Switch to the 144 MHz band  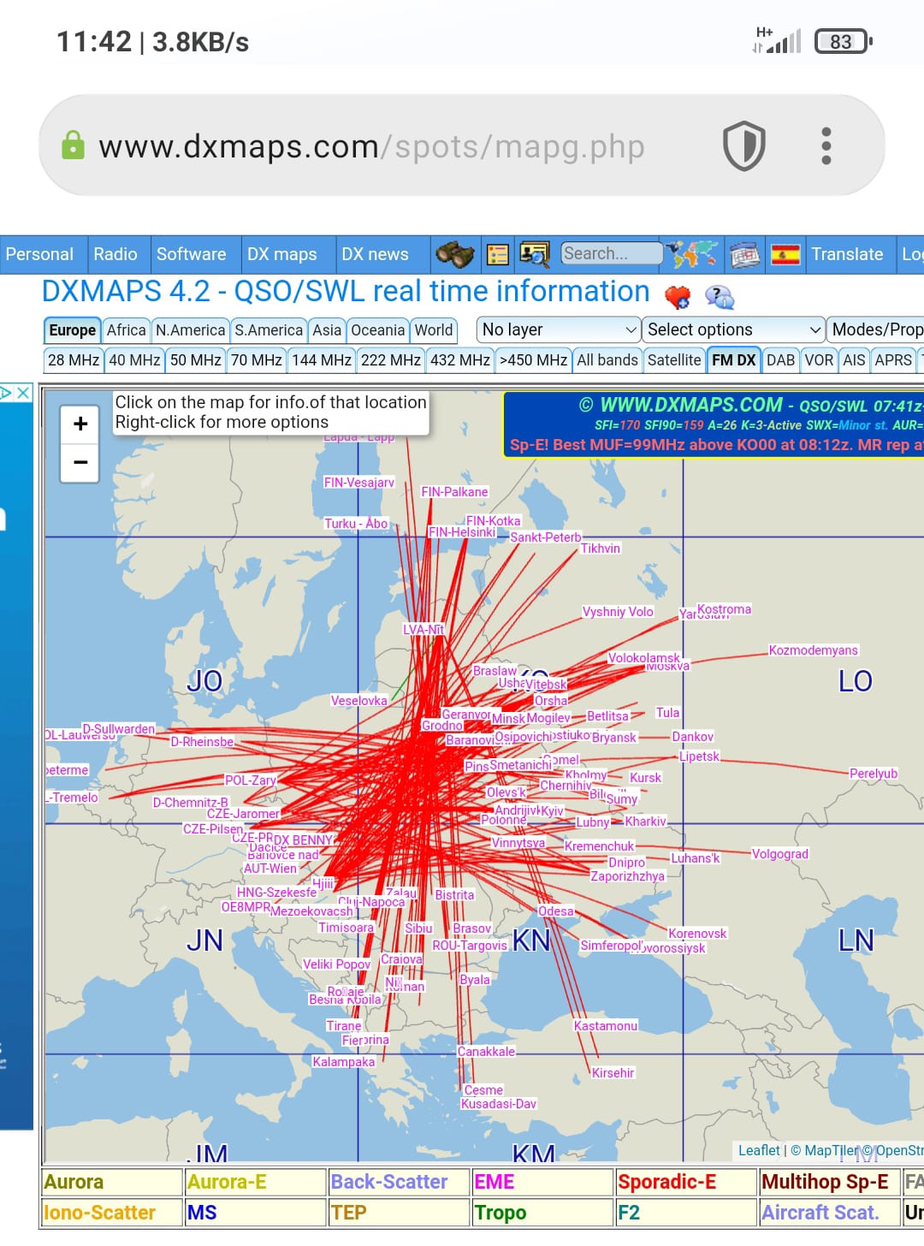[322, 360]
